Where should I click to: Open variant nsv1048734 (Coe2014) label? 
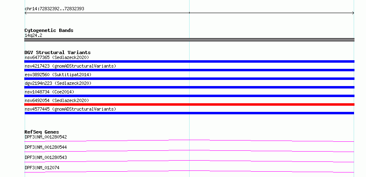49,92
